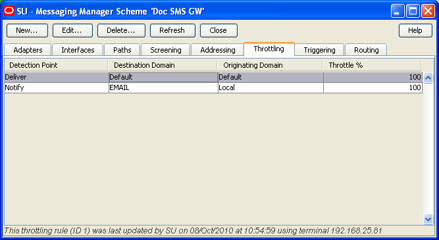This screenshot has width=439, height=240.
Task: Click the scrollbar down arrow
Action: [x=428, y=219]
